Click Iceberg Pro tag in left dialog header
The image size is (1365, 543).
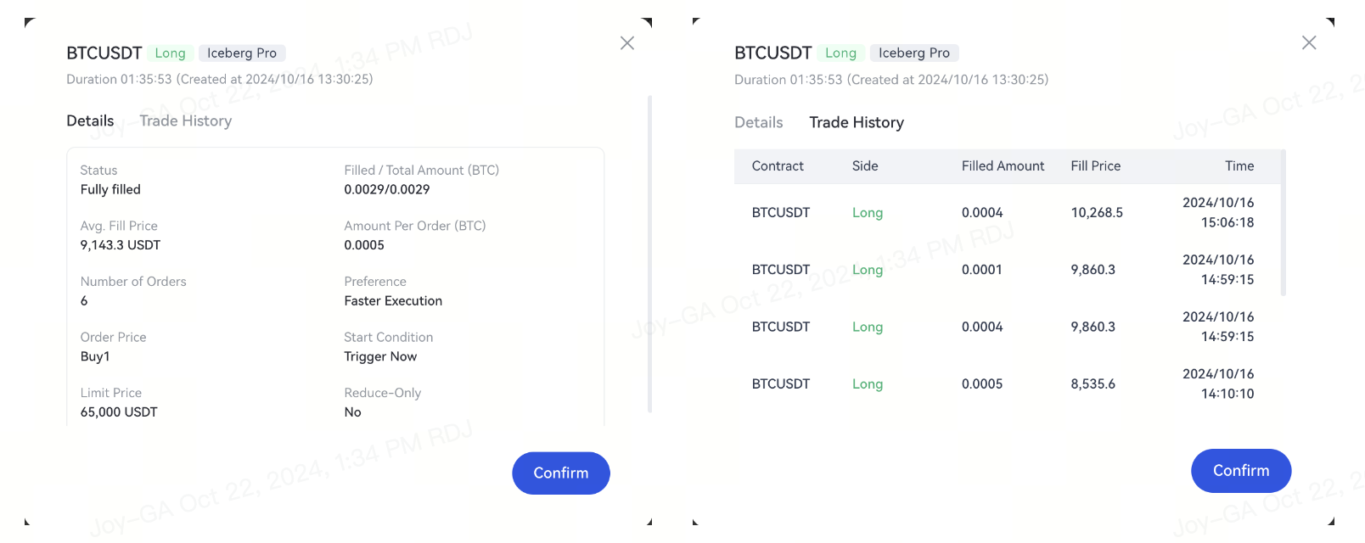(241, 53)
